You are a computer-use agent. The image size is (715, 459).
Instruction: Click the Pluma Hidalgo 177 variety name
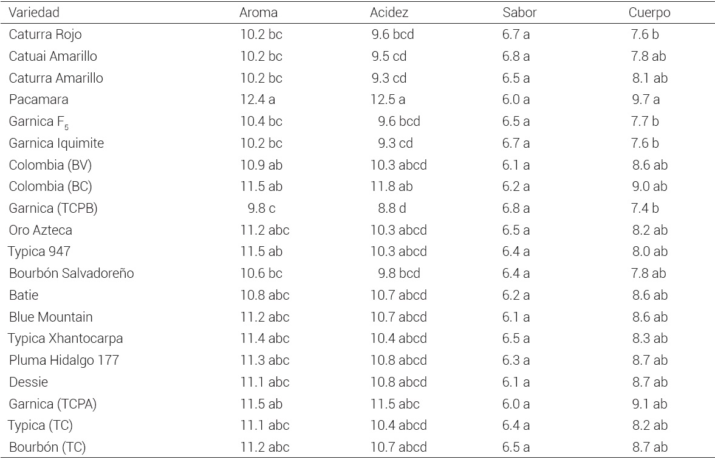64,361
